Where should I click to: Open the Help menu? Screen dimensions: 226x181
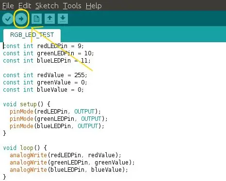pyautogui.click(x=94, y=6)
